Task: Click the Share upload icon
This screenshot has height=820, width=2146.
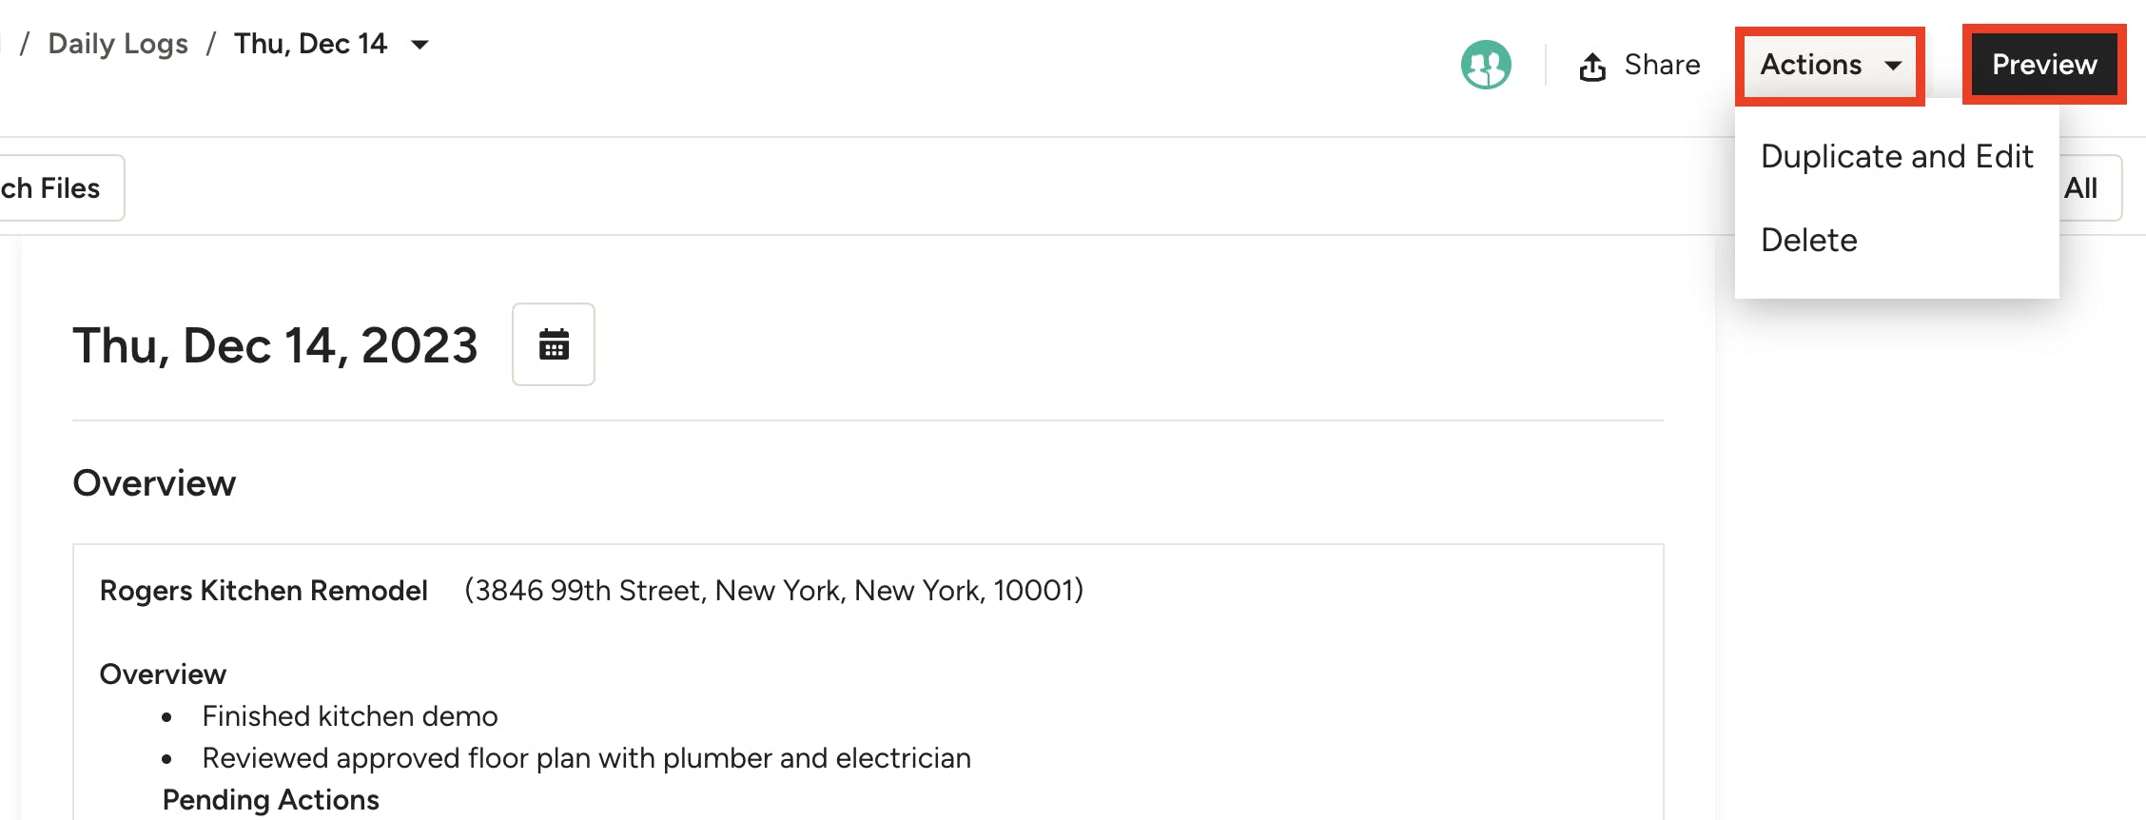Action: click(x=1592, y=64)
